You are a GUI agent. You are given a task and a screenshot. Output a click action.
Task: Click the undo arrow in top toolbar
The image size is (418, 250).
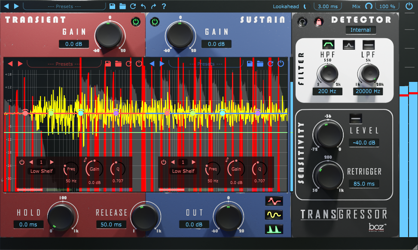(143, 6)
